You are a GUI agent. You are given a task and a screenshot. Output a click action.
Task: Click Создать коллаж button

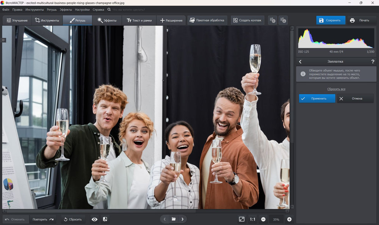[x=247, y=20]
